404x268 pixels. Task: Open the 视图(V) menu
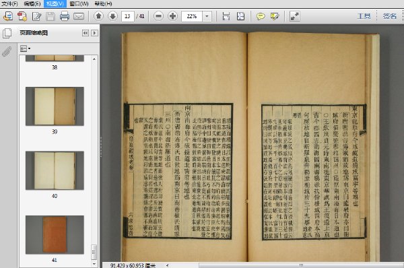(55, 3)
